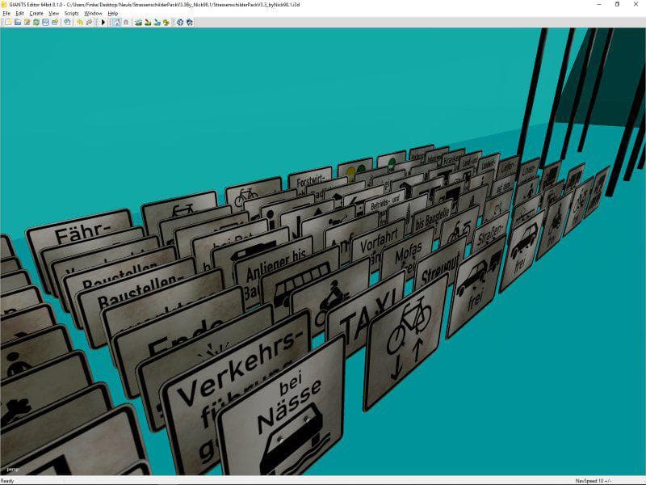
Task: Open the Scripts menu
Action: (71, 13)
